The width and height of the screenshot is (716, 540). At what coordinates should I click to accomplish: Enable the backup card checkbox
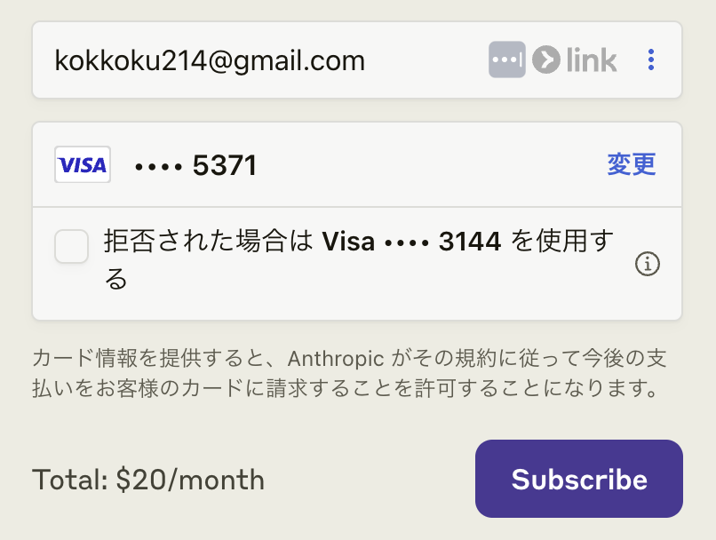(x=72, y=246)
